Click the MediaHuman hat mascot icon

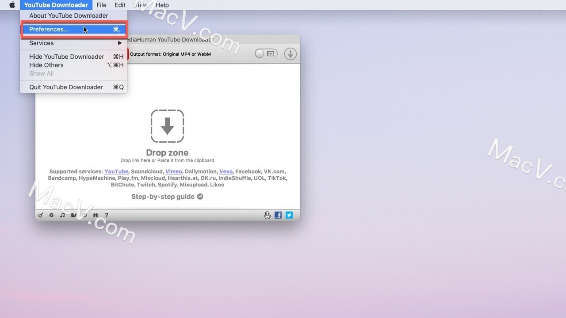pyautogui.click(x=267, y=215)
